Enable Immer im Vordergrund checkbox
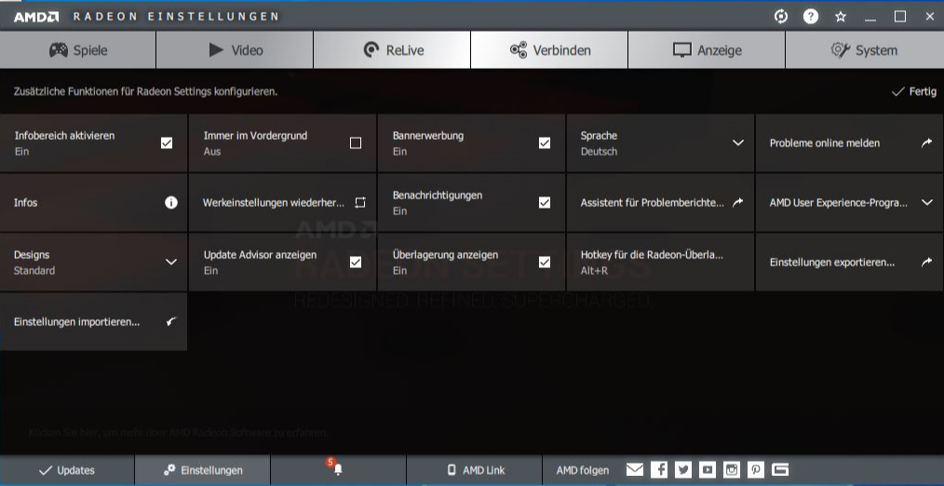 coord(356,142)
